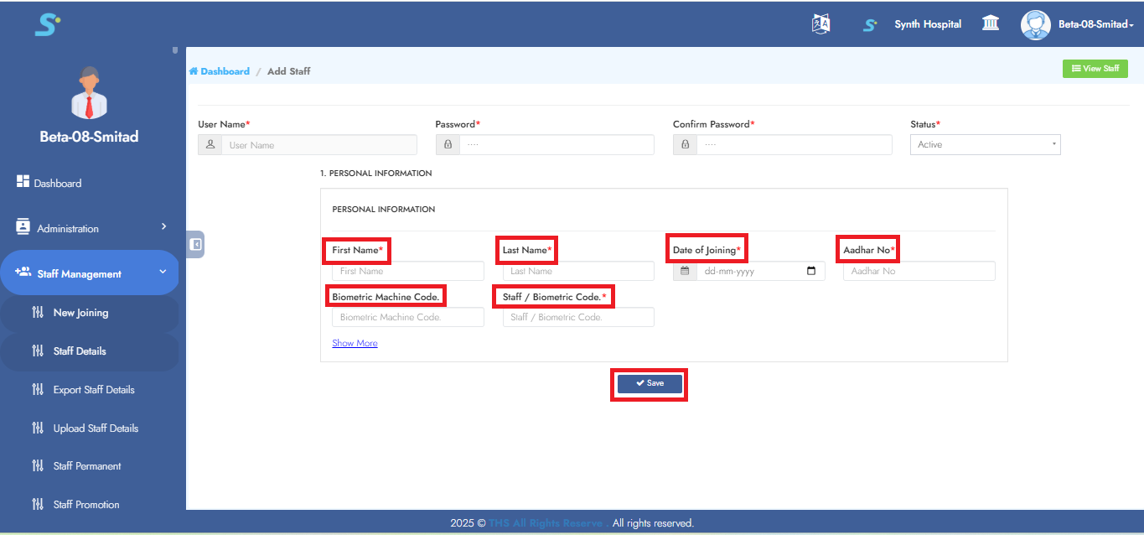Open calendar picker in Date of Joining
1144x535 pixels.
pos(810,271)
